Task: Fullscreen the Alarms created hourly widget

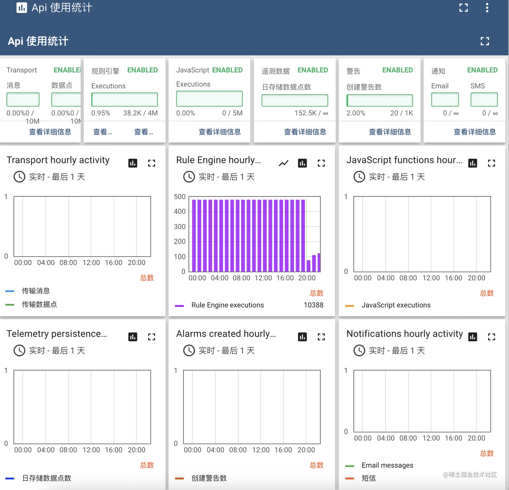Action: (321, 337)
